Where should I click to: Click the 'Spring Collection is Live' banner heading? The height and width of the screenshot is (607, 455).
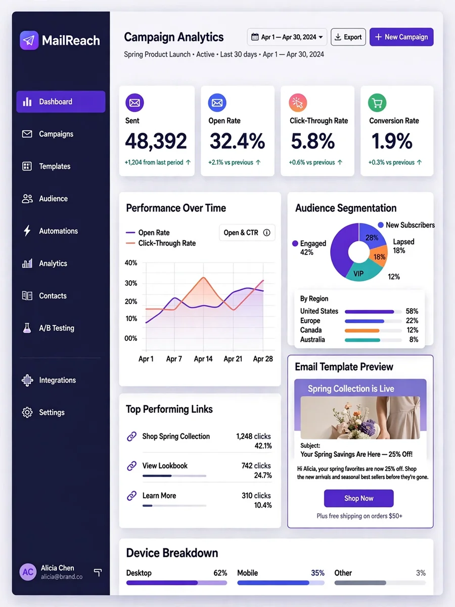click(351, 388)
